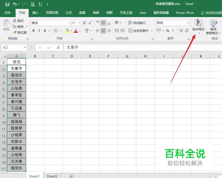Show the phonetic guide wén icon
Image resolution: width=222 pixels, height=178 pixels.
click(87, 31)
